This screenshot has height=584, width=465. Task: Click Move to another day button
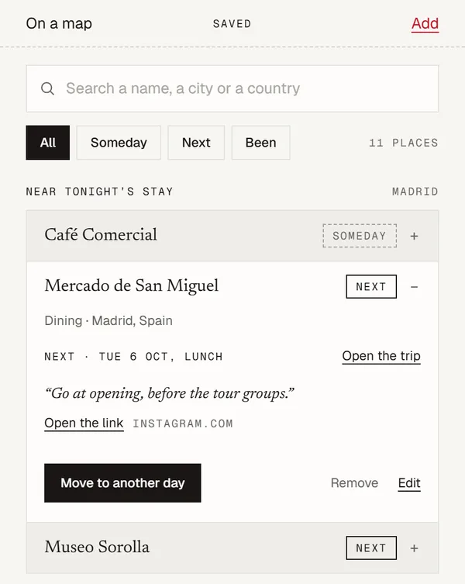pos(122,483)
